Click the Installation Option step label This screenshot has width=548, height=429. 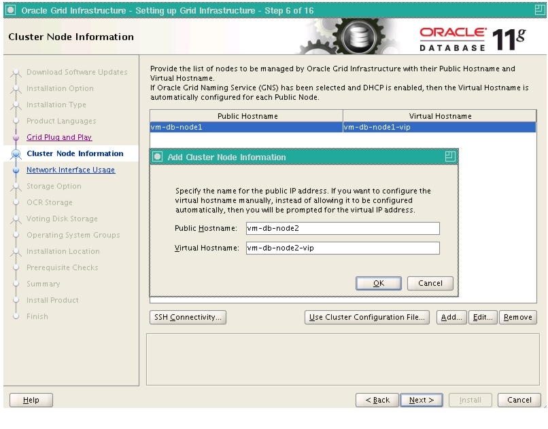tap(60, 88)
